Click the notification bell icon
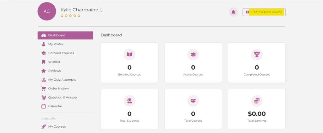The width and height of the screenshot is (323, 133). tap(233, 12)
